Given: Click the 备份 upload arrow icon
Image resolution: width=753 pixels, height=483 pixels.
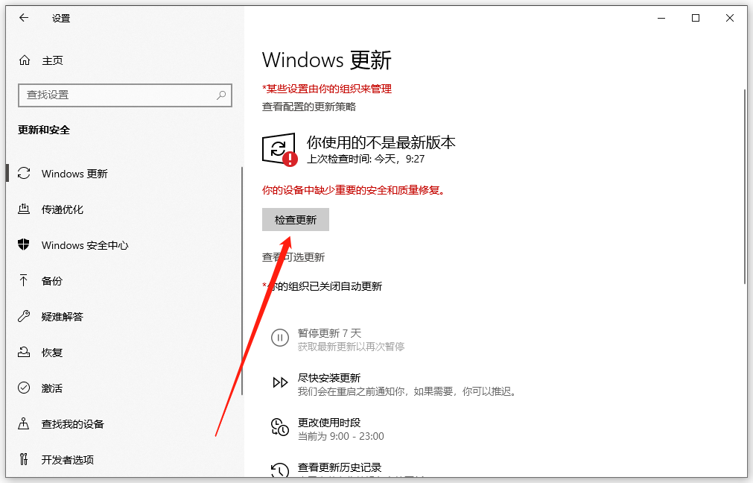Looking at the screenshot, I should (24, 280).
